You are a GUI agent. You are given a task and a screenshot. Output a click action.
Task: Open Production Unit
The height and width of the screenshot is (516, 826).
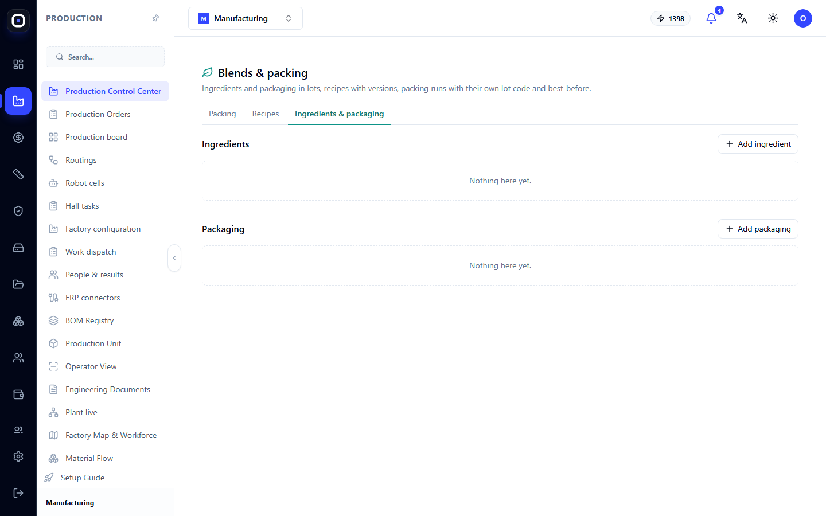coord(105,343)
